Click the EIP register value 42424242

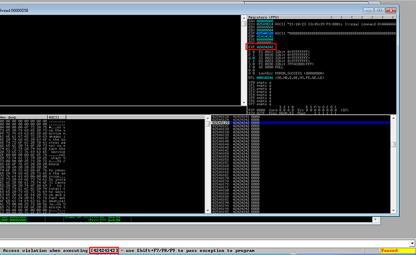pos(264,47)
